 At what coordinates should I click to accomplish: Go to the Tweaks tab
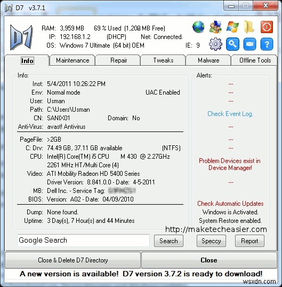tap(163, 60)
